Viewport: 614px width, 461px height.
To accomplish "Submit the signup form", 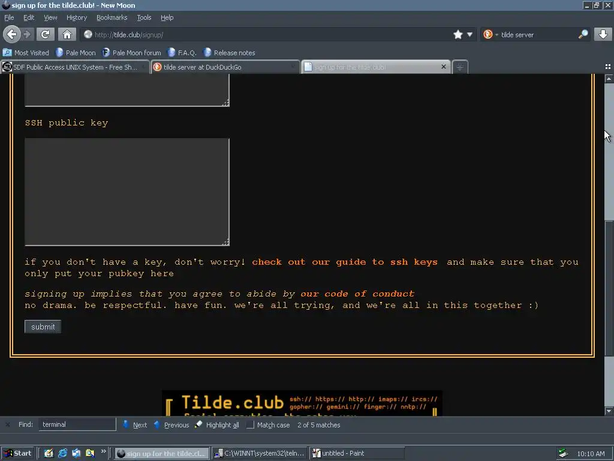I will coord(43,327).
